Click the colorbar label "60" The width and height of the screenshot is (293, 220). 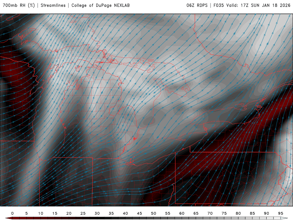coord(182,213)
